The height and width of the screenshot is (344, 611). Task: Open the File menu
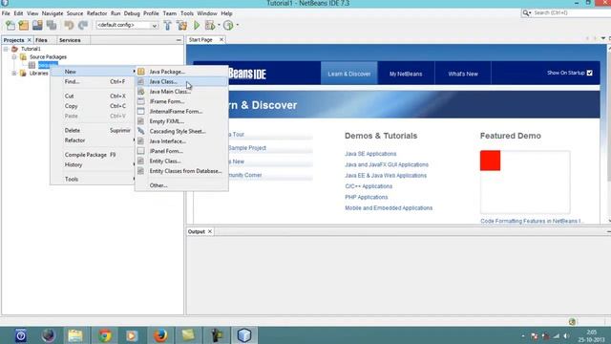click(6, 13)
